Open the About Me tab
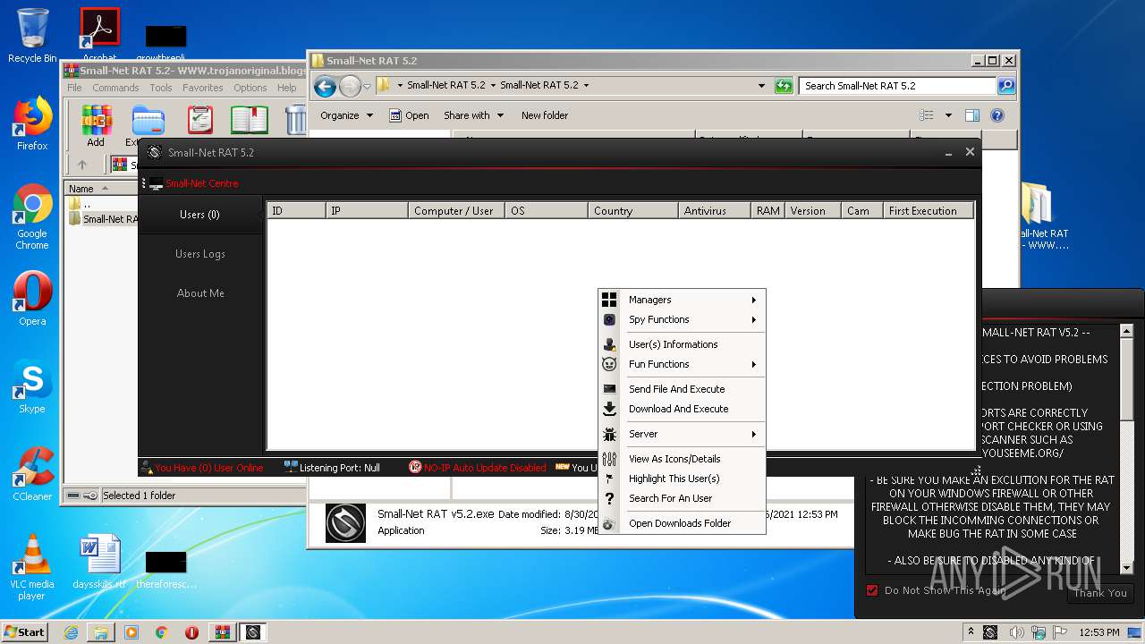The image size is (1145, 644). click(x=200, y=293)
